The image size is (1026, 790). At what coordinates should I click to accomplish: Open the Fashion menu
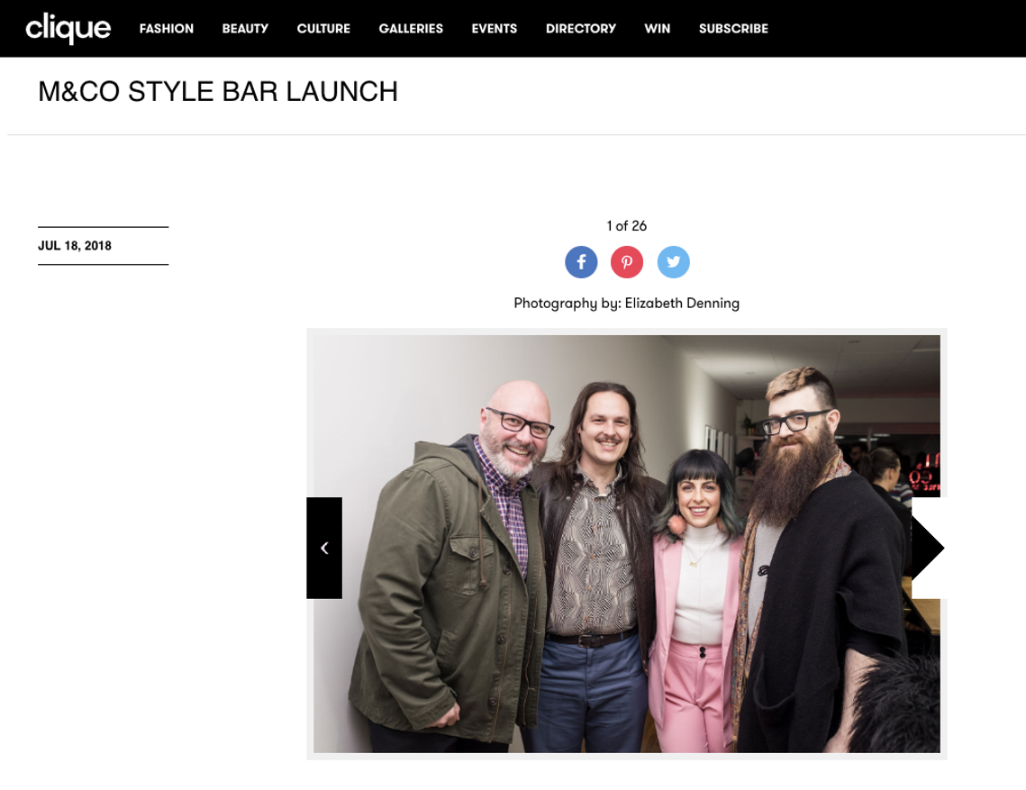(167, 29)
